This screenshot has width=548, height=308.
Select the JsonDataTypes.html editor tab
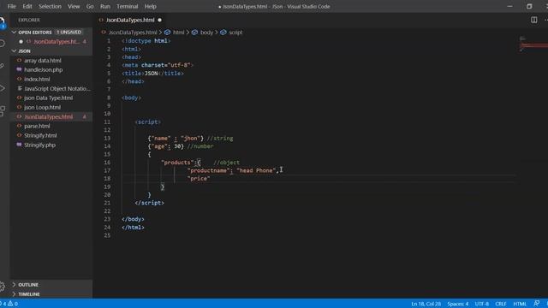130,20
